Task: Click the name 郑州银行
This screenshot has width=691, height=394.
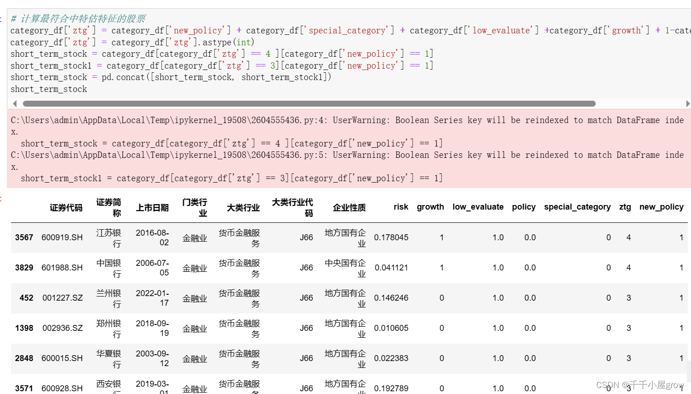Action: (109, 329)
